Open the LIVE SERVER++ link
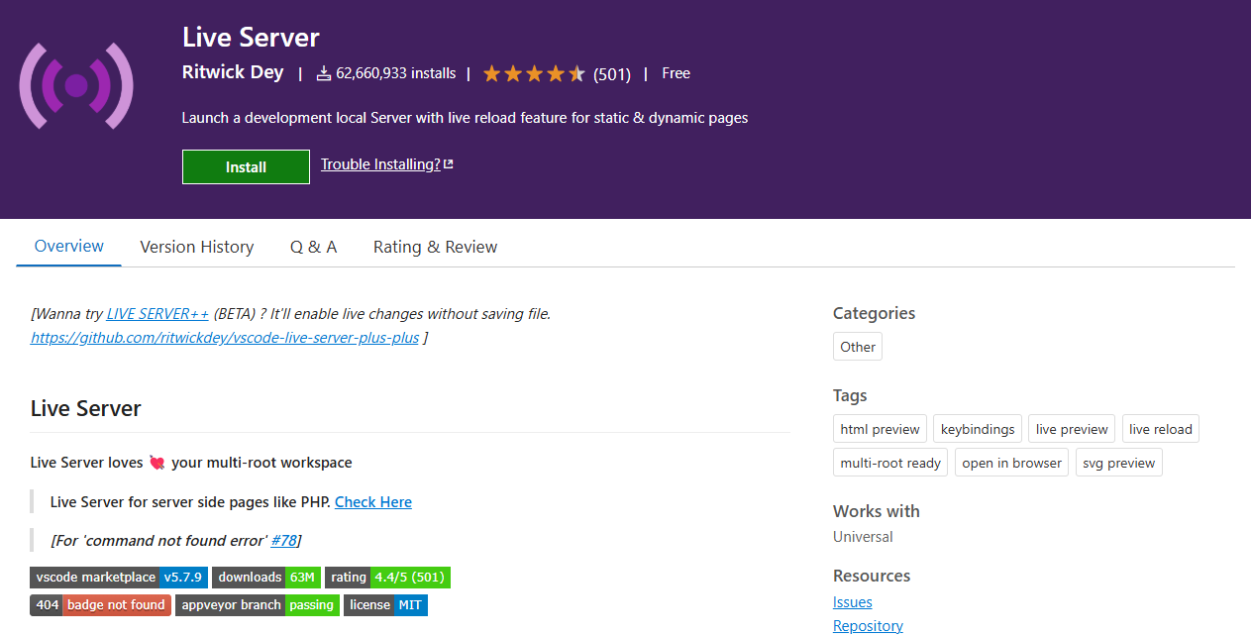Screen dimensions: 1251x636 point(157,314)
